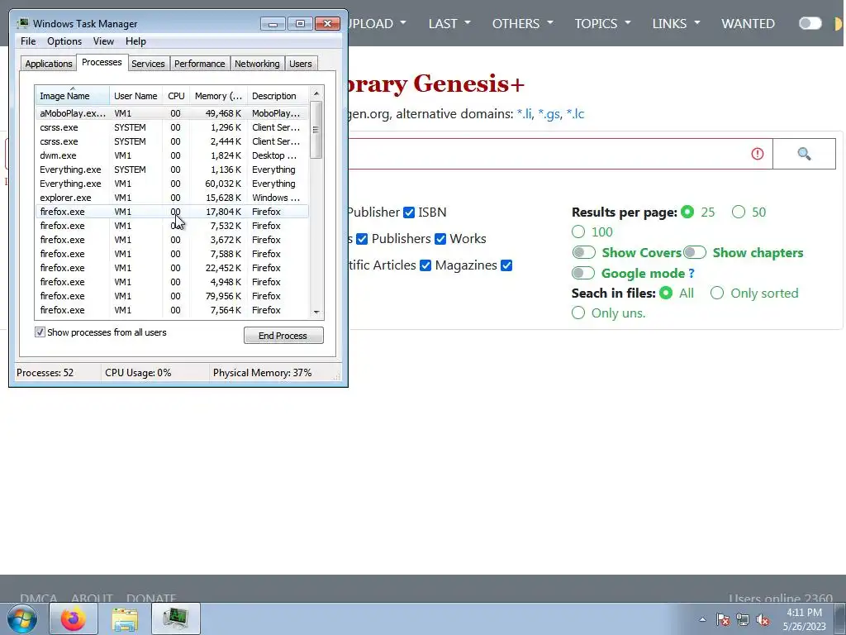
Task: Open the OTHERS dropdown menu
Action: coord(523,23)
